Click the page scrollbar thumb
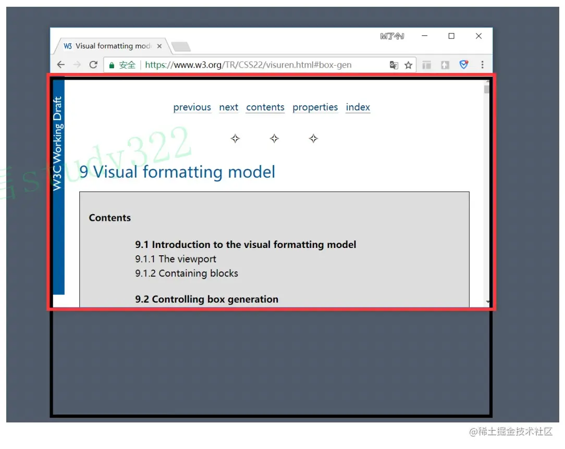 [x=487, y=89]
